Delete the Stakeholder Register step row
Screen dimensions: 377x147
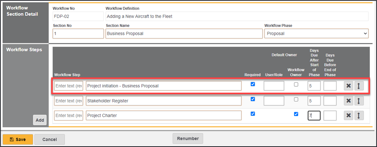(x=349, y=101)
